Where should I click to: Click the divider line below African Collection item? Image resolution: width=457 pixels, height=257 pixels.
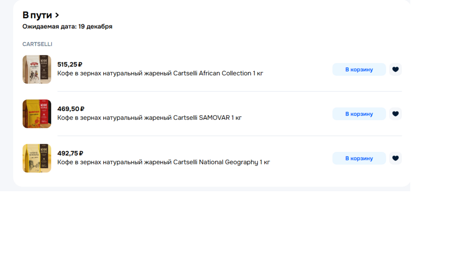[x=229, y=91]
